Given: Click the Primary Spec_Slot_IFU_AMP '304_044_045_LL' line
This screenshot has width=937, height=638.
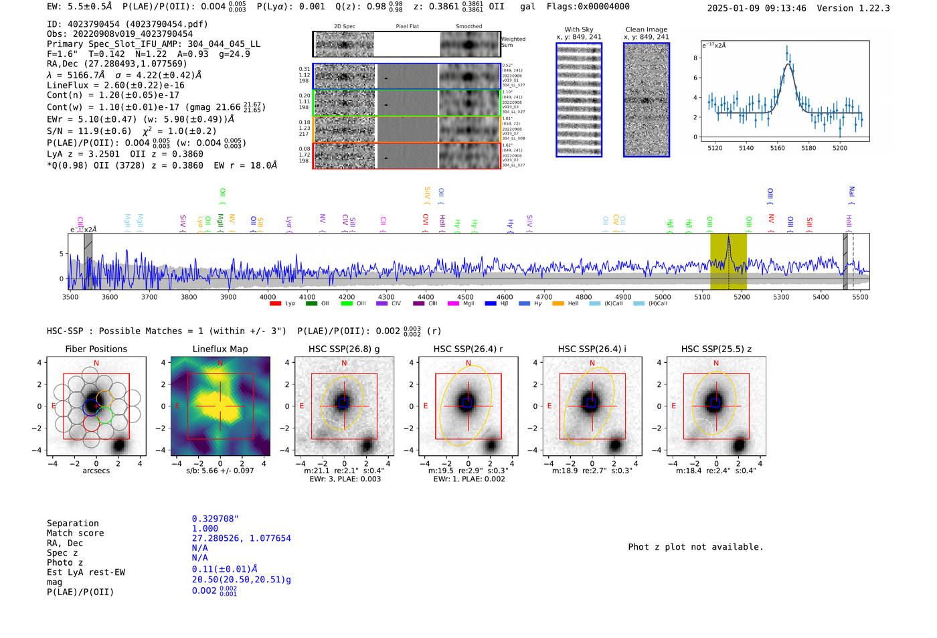Looking at the screenshot, I should (153, 44).
